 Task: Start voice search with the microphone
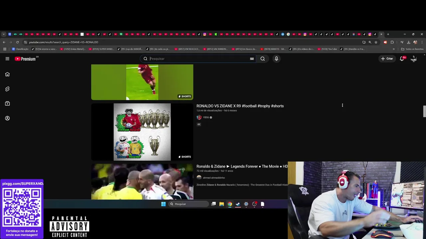tap(276, 59)
